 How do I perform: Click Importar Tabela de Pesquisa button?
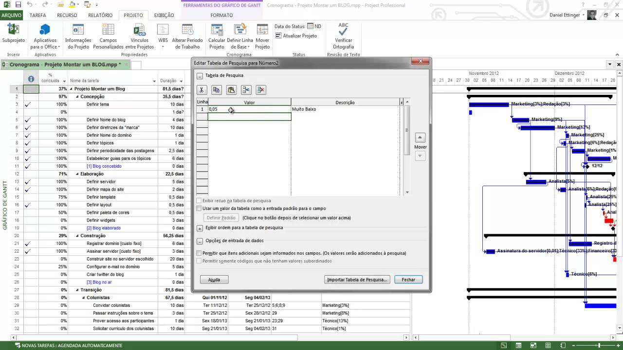coord(357,280)
